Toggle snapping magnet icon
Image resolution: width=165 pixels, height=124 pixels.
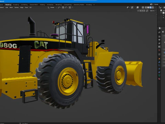pyautogui.click(x=63, y=8)
